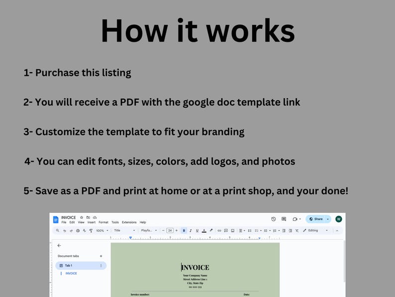
Task: Go back with the sidebar arrow
Action: point(59,245)
